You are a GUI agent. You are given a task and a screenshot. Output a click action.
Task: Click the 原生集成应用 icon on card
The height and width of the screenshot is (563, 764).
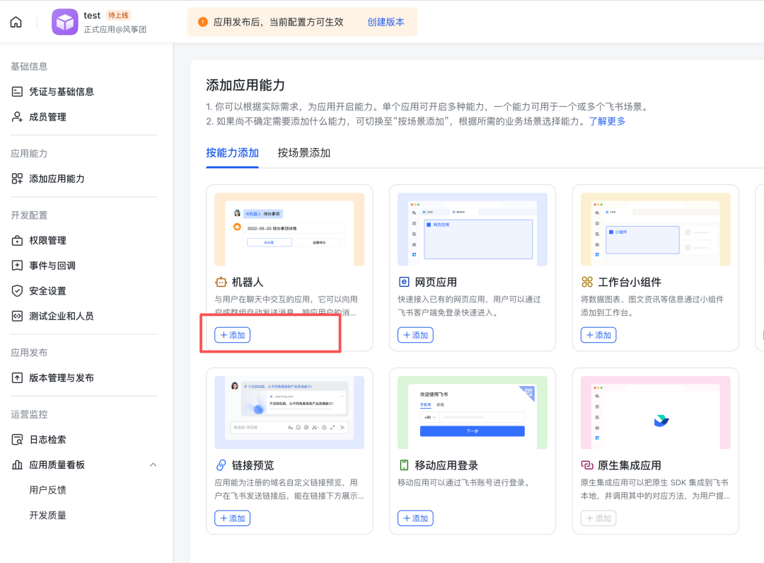(x=587, y=465)
